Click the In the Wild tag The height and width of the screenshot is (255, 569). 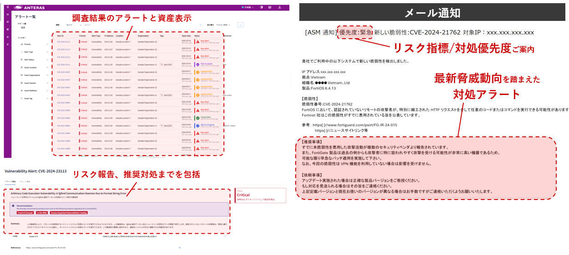tap(42, 212)
